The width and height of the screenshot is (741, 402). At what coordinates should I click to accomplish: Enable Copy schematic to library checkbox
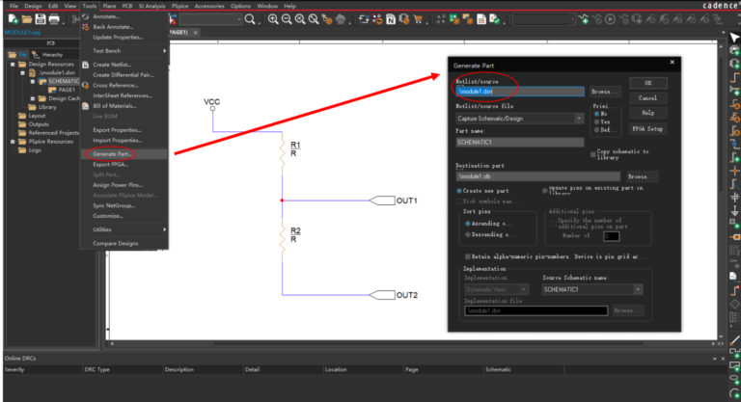[x=592, y=153]
